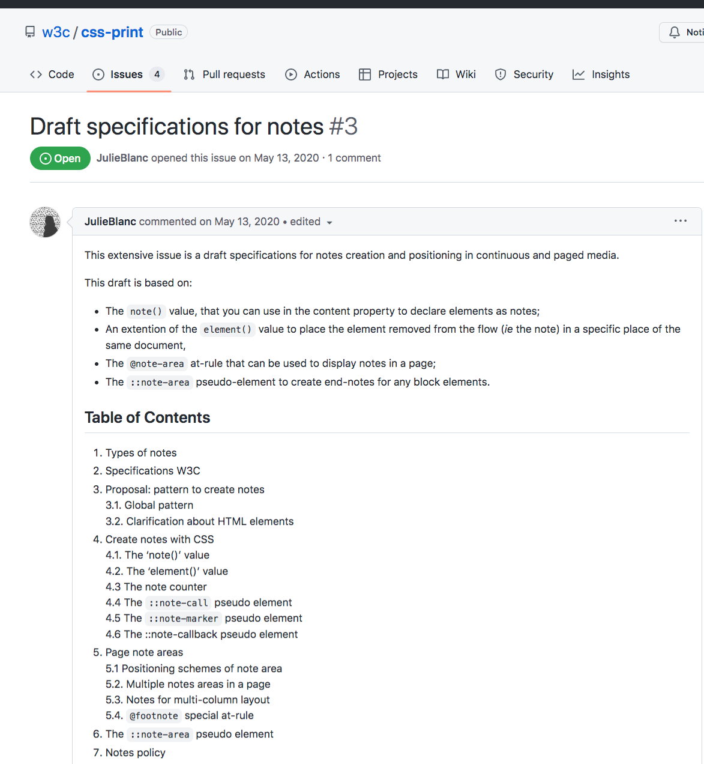Click the Security shield icon
This screenshot has height=764, width=704.
tap(501, 74)
